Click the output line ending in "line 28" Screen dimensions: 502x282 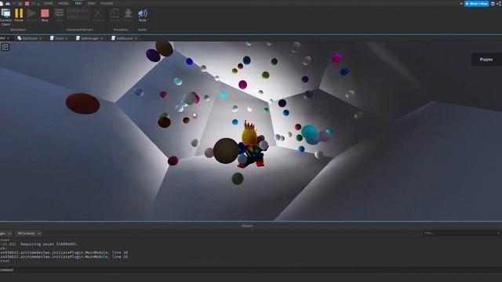64,257
